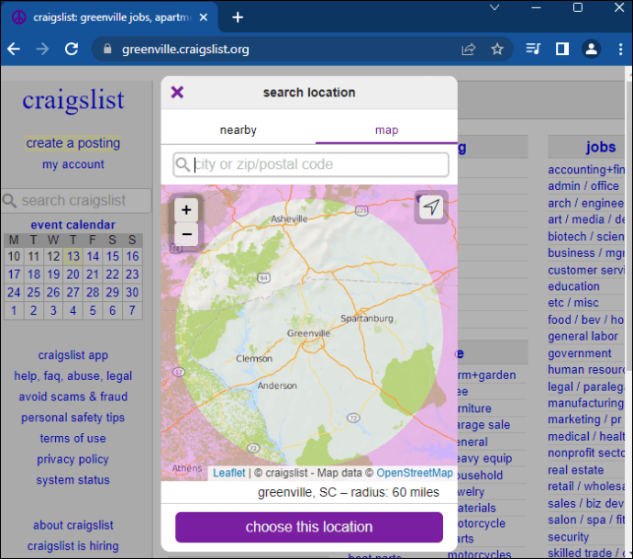Bookmark this page with star icon
The image size is (633, 559).
[497, 50]
